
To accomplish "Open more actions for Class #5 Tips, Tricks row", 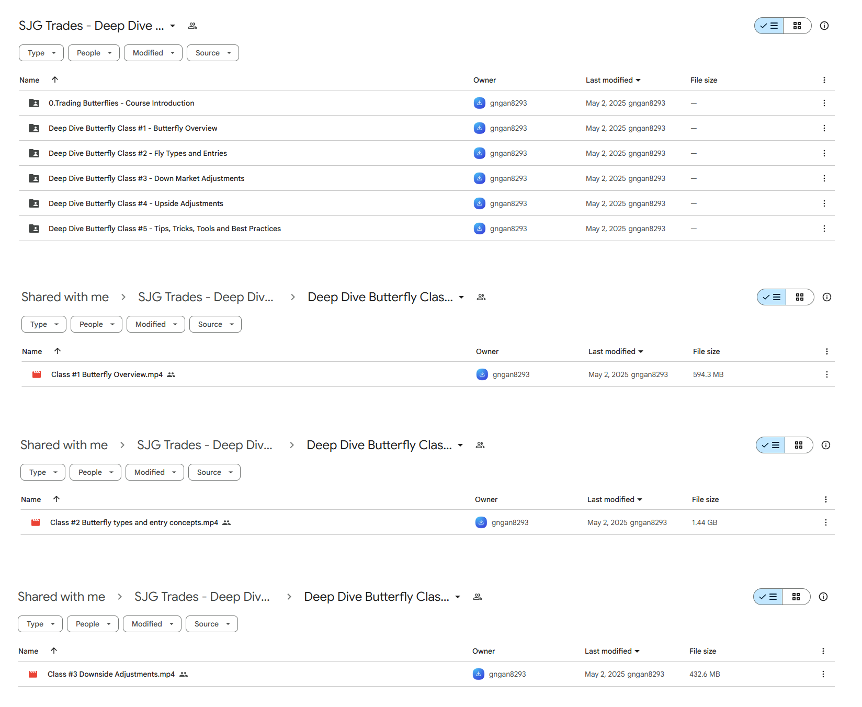I will tap(824, 229).
